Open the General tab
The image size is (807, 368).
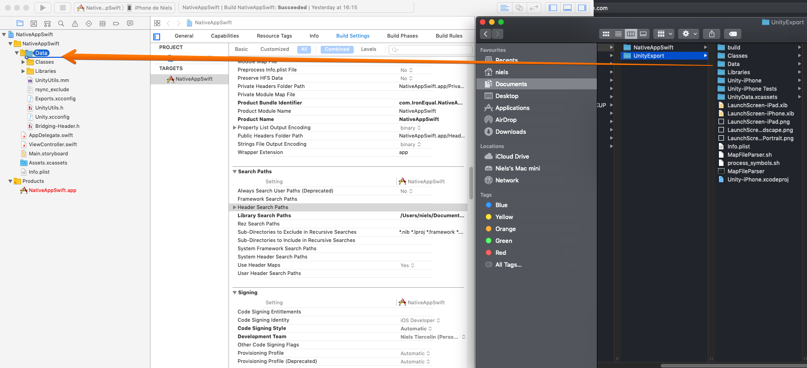[x=184, y=36]
